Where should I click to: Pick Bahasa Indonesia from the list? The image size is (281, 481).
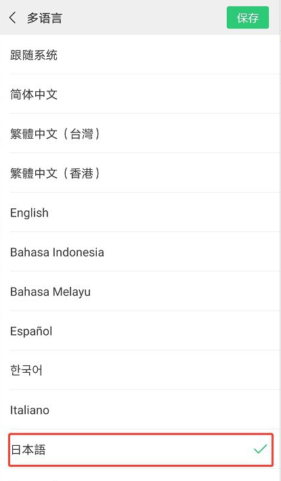pyautogui.click(x=139, y=252)
